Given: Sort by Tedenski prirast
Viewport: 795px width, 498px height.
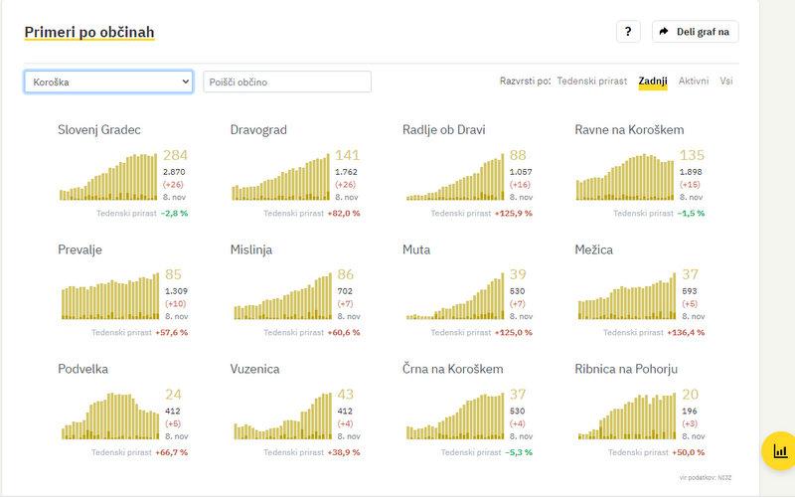Looking at the screenshot, I should click(x=594, y=81).
